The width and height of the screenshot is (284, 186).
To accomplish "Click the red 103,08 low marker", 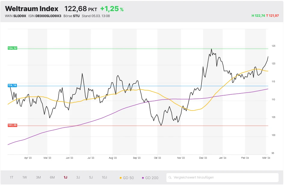I will pyautogui.click(x=12, y=125).
